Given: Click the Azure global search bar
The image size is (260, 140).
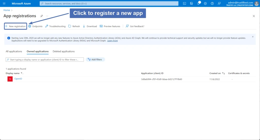Looking at the screenshot, I should click(109, 4).
